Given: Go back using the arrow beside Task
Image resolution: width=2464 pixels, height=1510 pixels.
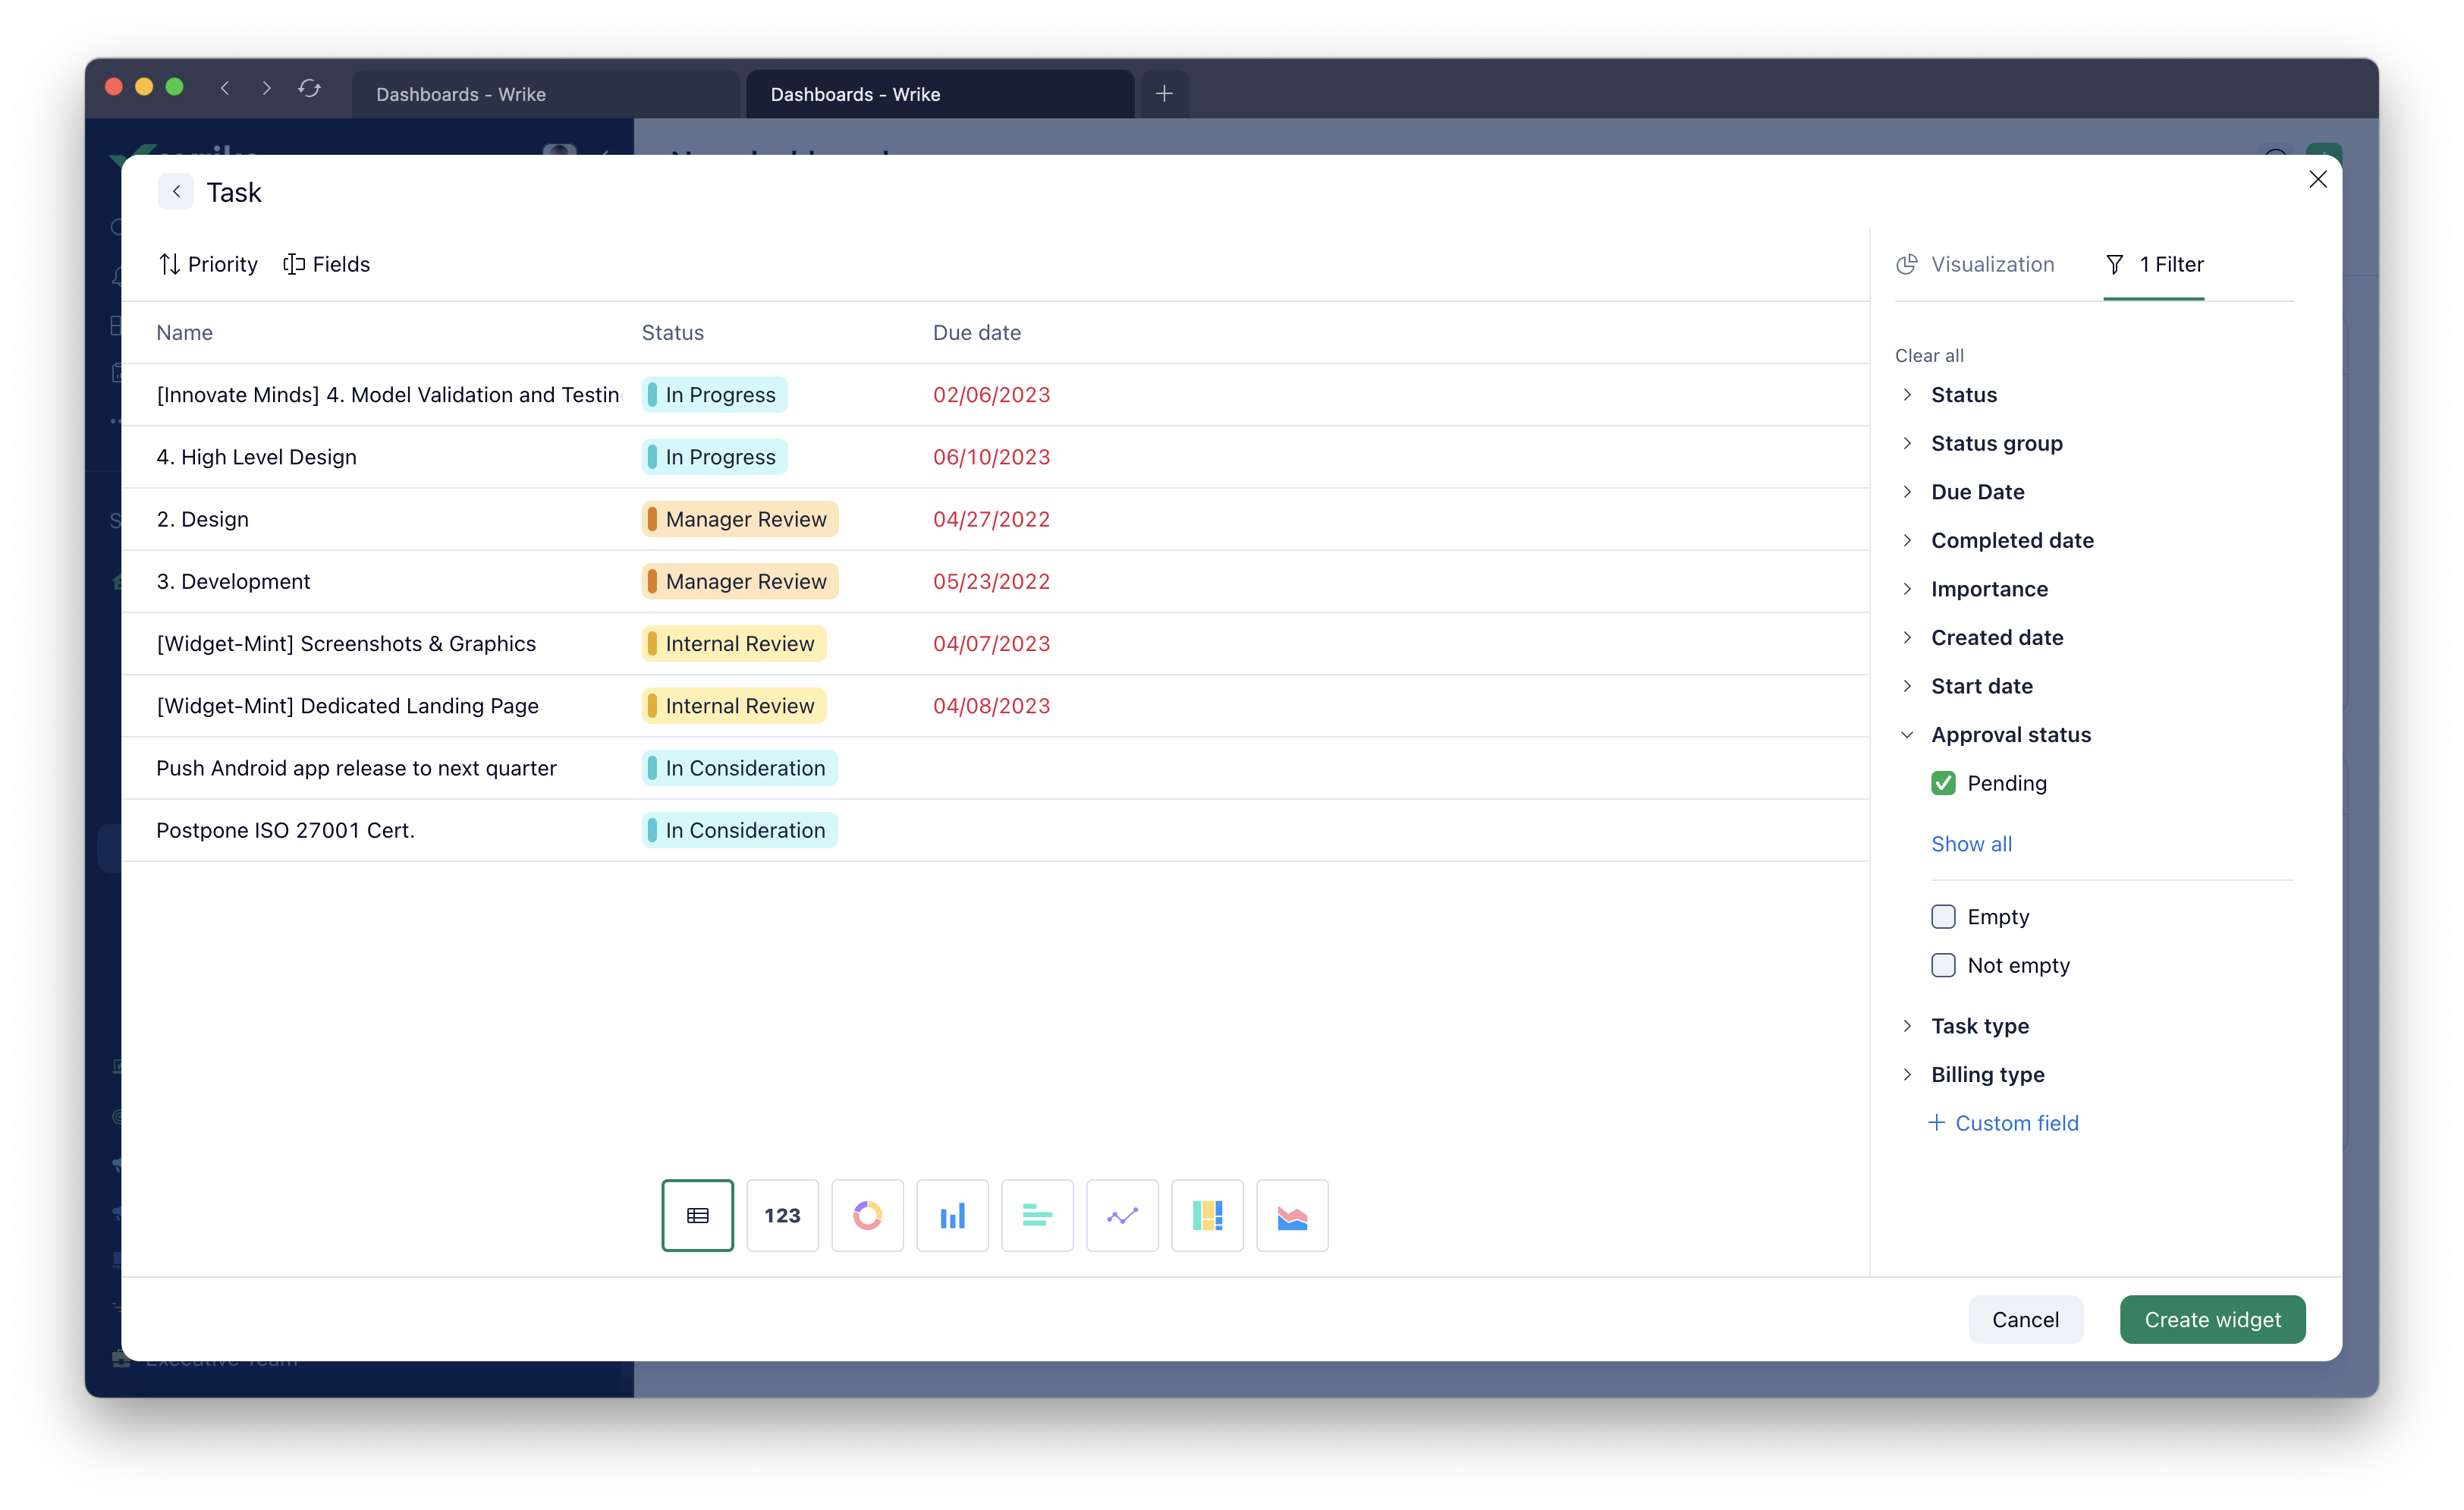Looking at the screenshot, I should pyautogui.click(x=176, y=191).
